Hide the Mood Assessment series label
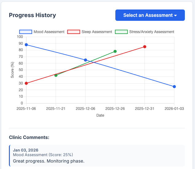 [x=49, y=32]
